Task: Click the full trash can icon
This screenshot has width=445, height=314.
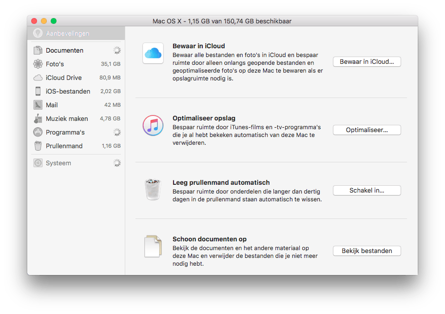Action: pos(153,189)
